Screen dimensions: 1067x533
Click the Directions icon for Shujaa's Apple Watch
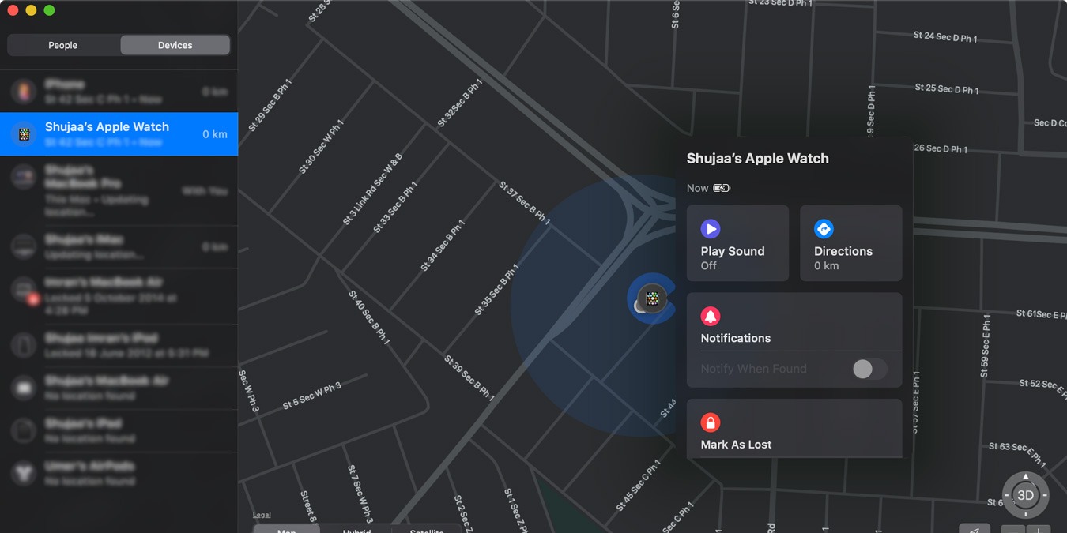[824, 229]
